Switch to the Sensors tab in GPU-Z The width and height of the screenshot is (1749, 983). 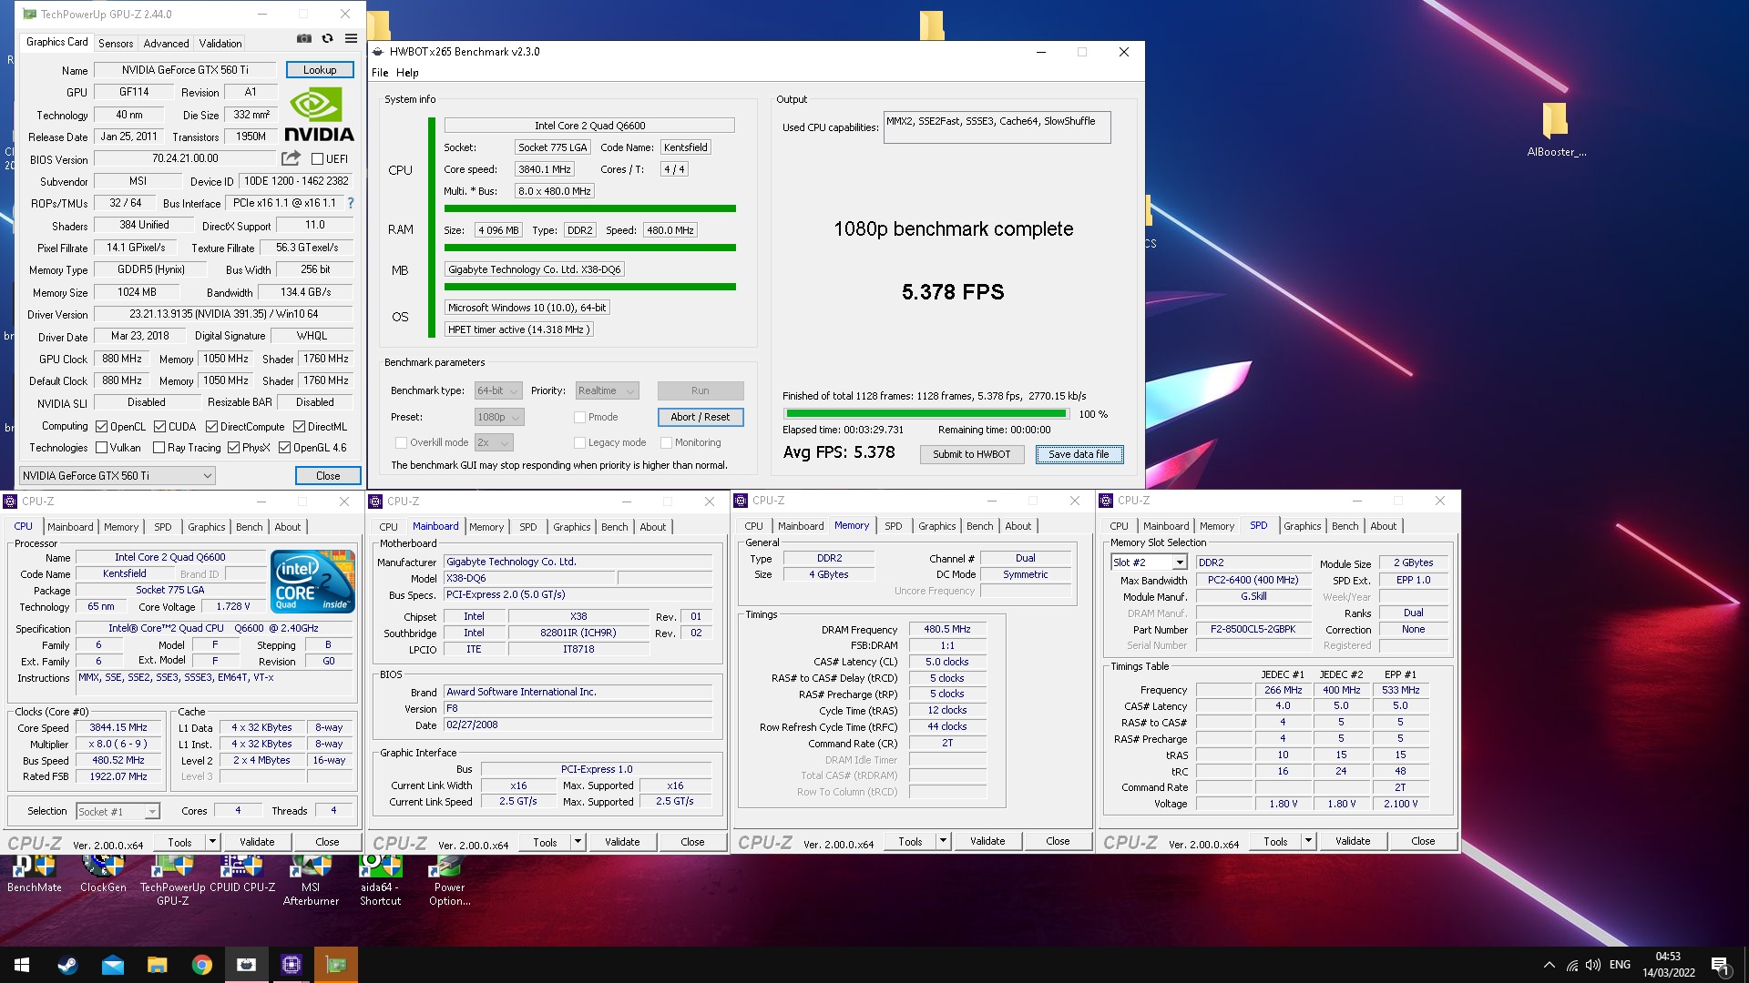pyautogui.click(x=116, y=43)
